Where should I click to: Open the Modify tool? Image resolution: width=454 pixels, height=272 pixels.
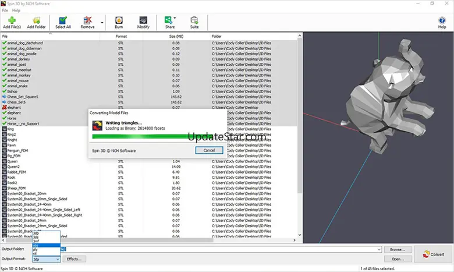point(143,22)
